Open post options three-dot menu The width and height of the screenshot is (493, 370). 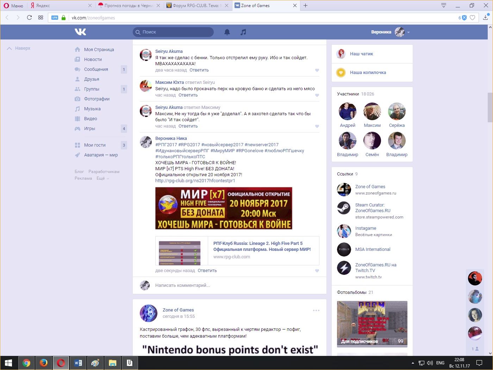coord(316,310)
